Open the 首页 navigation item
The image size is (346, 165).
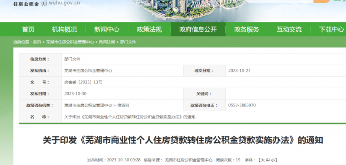point(28,29)
